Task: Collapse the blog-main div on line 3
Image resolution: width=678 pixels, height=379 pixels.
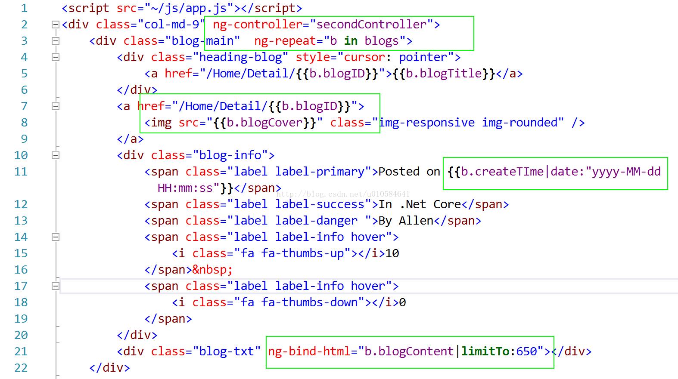Action: point(55,41)
